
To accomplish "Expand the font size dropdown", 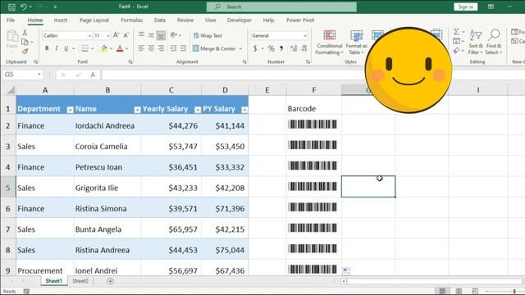I will coord(107,35).
